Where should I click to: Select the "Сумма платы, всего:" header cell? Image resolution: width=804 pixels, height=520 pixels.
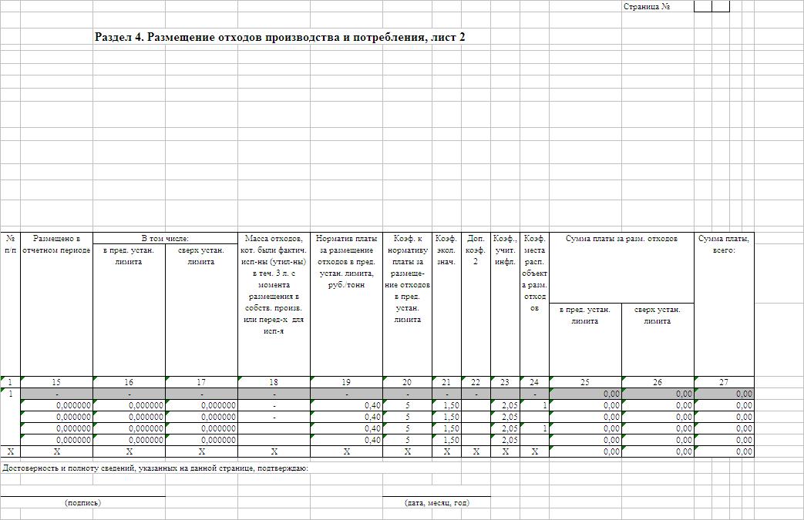click(724, 244)
